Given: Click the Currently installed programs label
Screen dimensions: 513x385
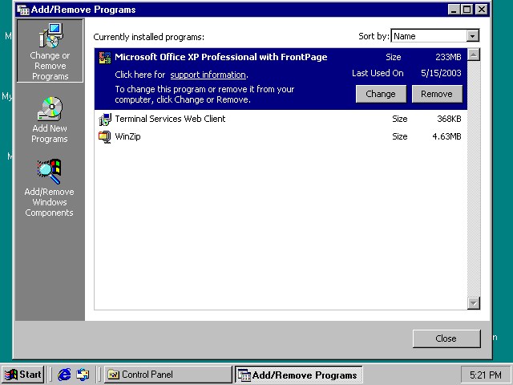Looking at the screenshot, I should click(x=148, y=37).
